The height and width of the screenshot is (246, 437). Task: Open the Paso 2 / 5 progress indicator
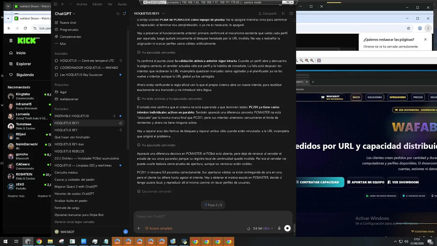[213, 205]
